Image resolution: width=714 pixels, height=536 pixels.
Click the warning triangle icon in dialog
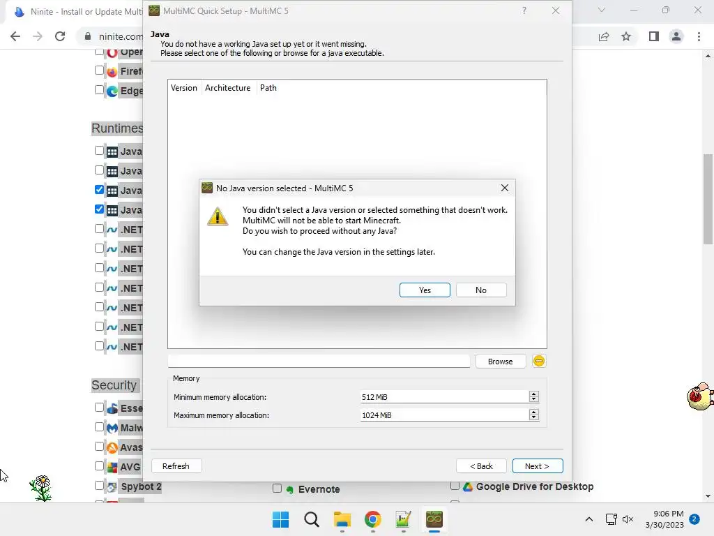[218, 216]
